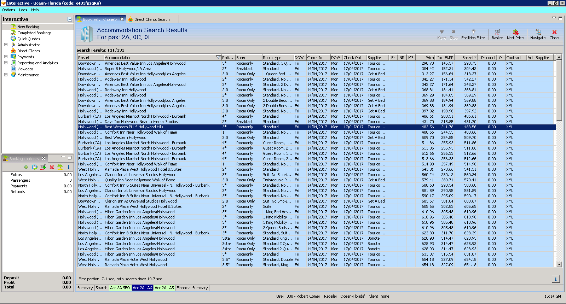Screen dimensions: 566x304
Task: Open the Logs menu
Action: point(23,10)
